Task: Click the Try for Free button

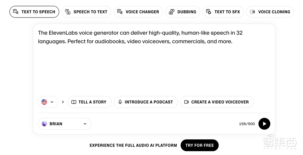Action: click(x=199, y=145)
